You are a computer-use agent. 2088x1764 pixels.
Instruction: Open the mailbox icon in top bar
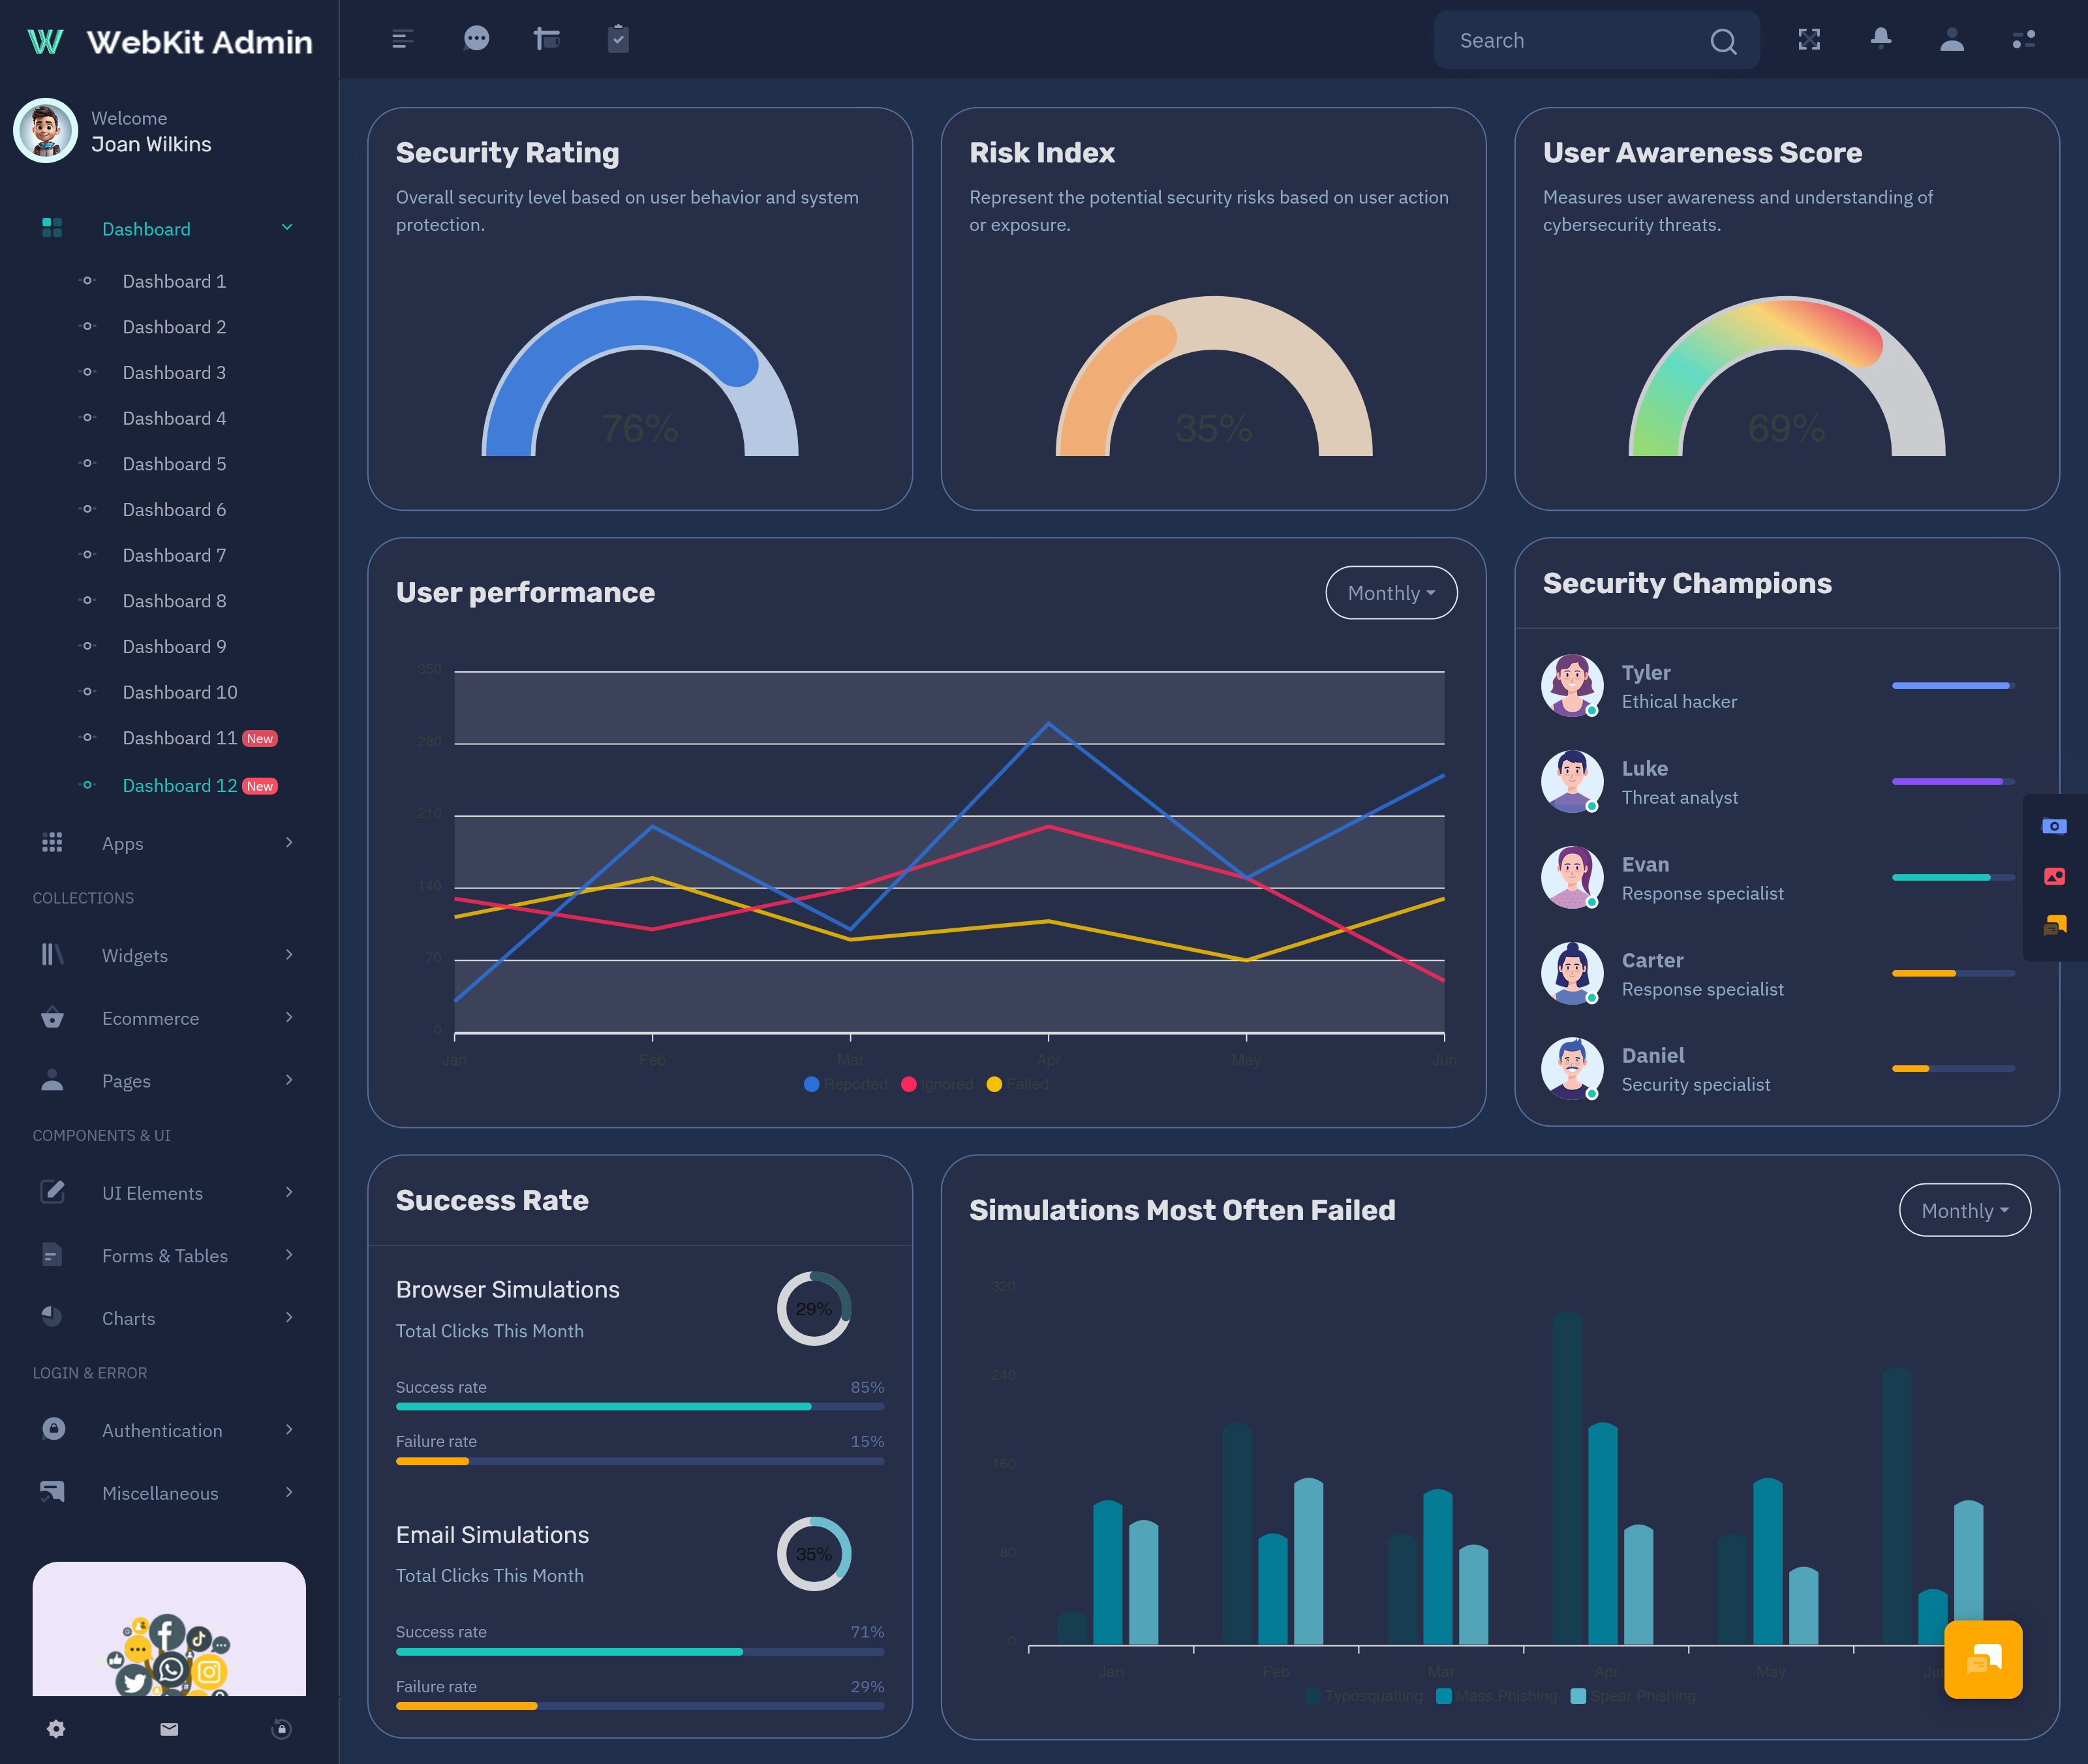546,39
